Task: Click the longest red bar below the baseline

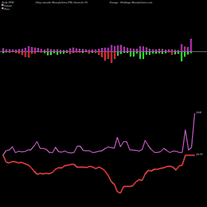Action: click(x=111, y=57)
